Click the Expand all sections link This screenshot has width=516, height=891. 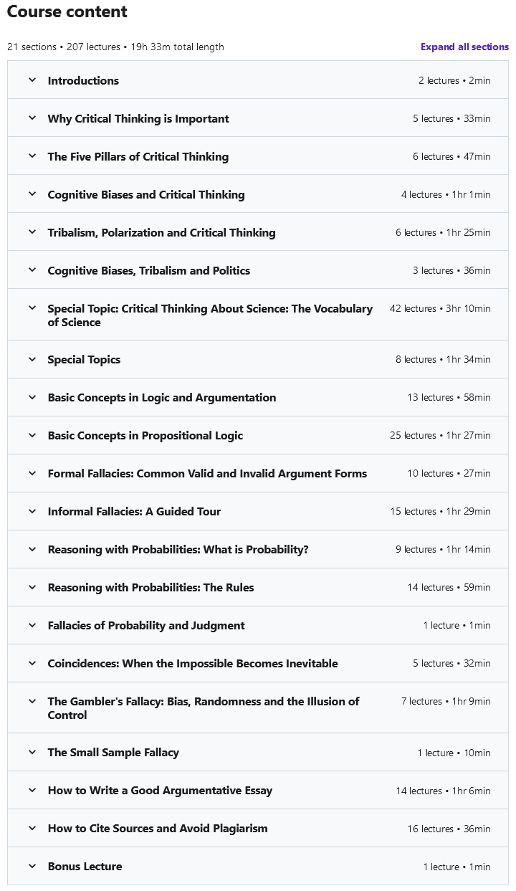tap(464, 47)
